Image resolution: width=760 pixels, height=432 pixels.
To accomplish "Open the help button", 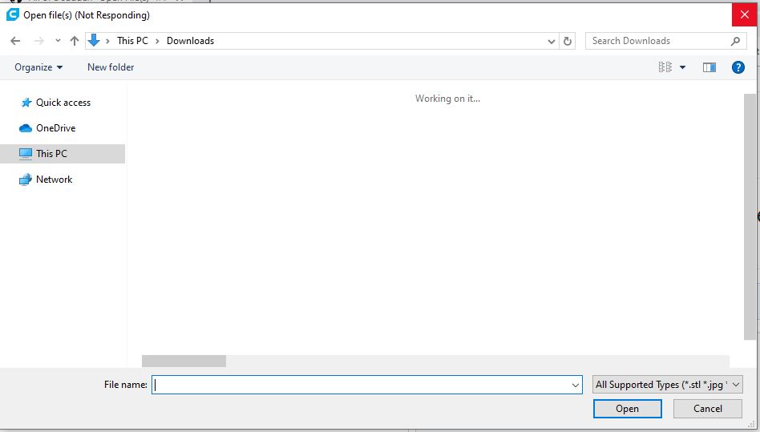I will pyautogui.click(x=738, y=67).
